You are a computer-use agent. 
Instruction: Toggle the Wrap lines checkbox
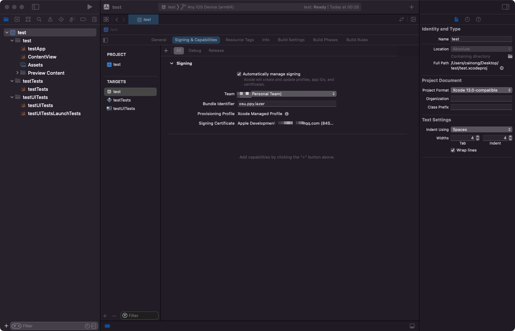(x=453, y=150)
